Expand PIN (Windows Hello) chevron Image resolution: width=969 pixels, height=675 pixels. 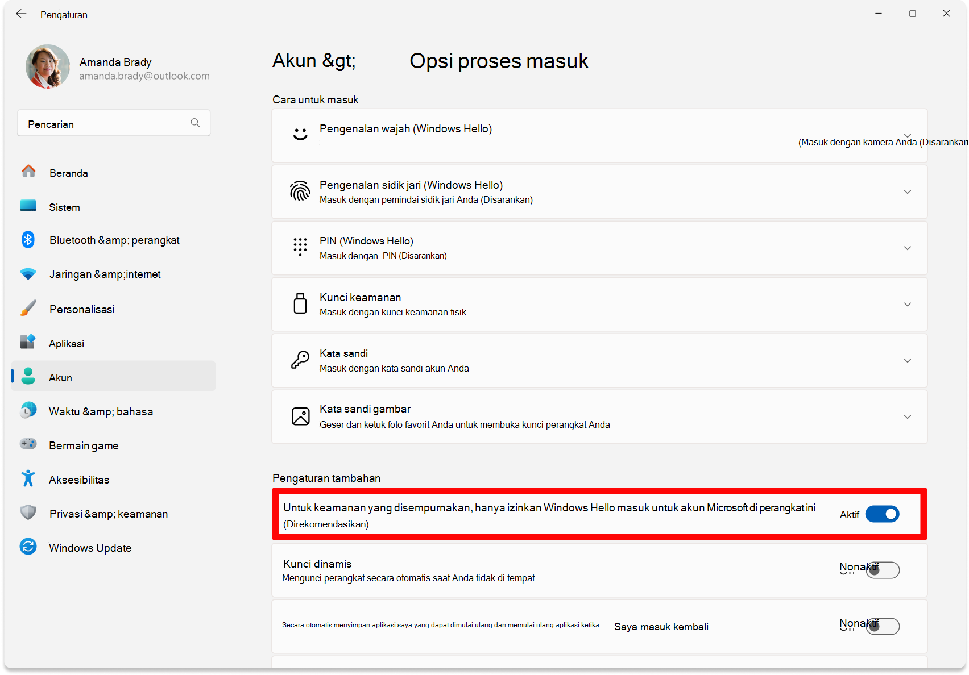(x=908, y=248)
